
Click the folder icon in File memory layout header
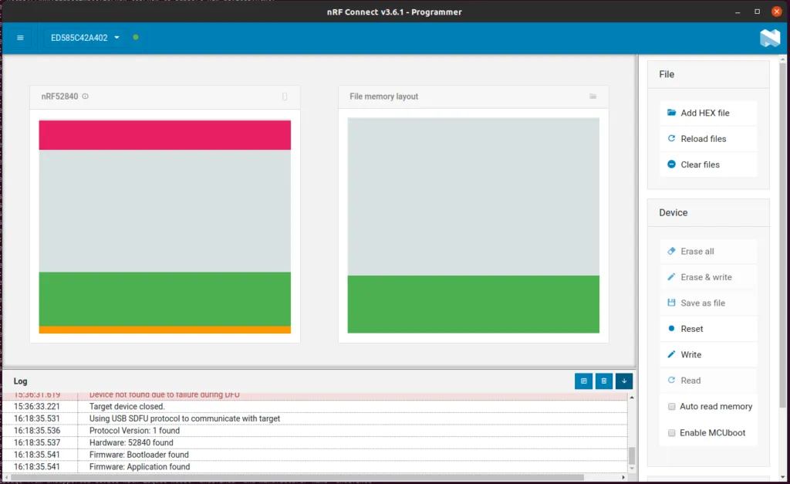(x=593, y=96)
